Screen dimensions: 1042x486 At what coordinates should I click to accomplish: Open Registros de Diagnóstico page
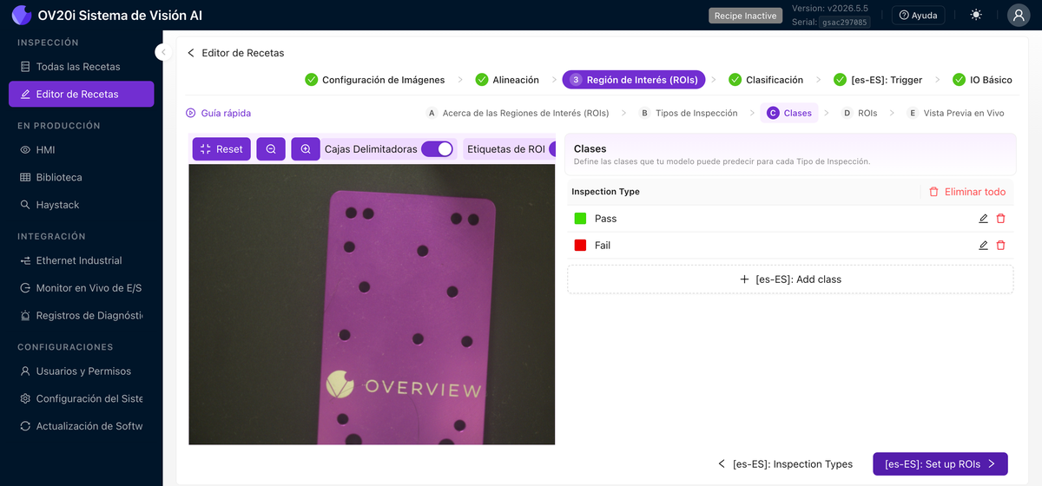point(82,316)
